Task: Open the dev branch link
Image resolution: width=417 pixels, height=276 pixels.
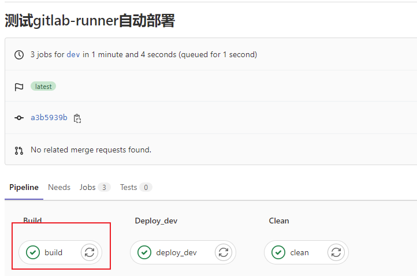Action: [x=73, y=55]
